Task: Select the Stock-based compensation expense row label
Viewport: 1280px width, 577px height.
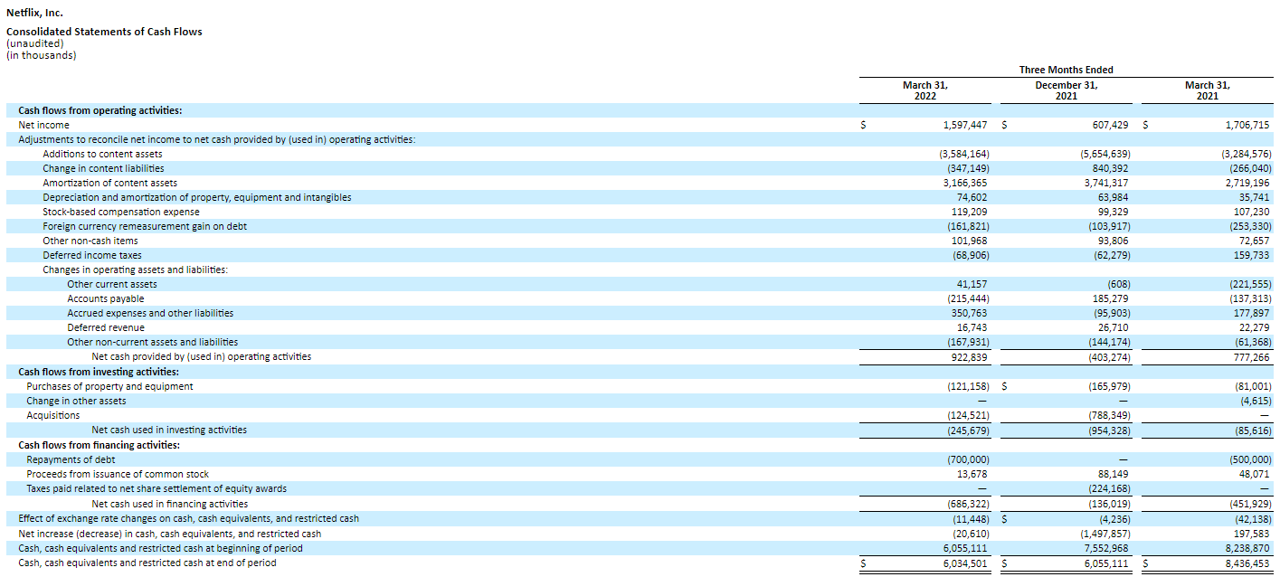Action: tap(120, 212)
